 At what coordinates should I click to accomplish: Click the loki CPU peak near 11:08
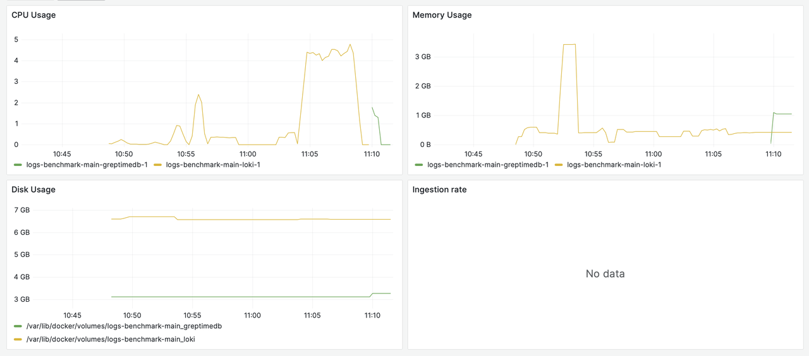(x=350, y=45)
